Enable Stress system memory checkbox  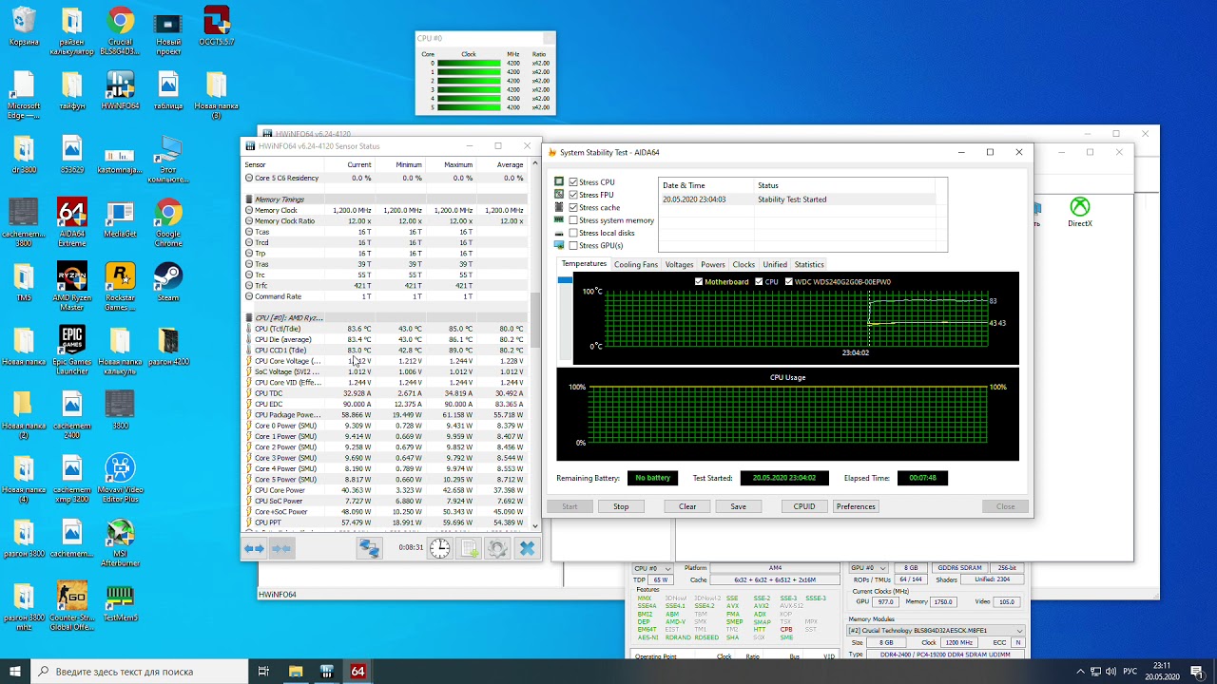(573, 220)
